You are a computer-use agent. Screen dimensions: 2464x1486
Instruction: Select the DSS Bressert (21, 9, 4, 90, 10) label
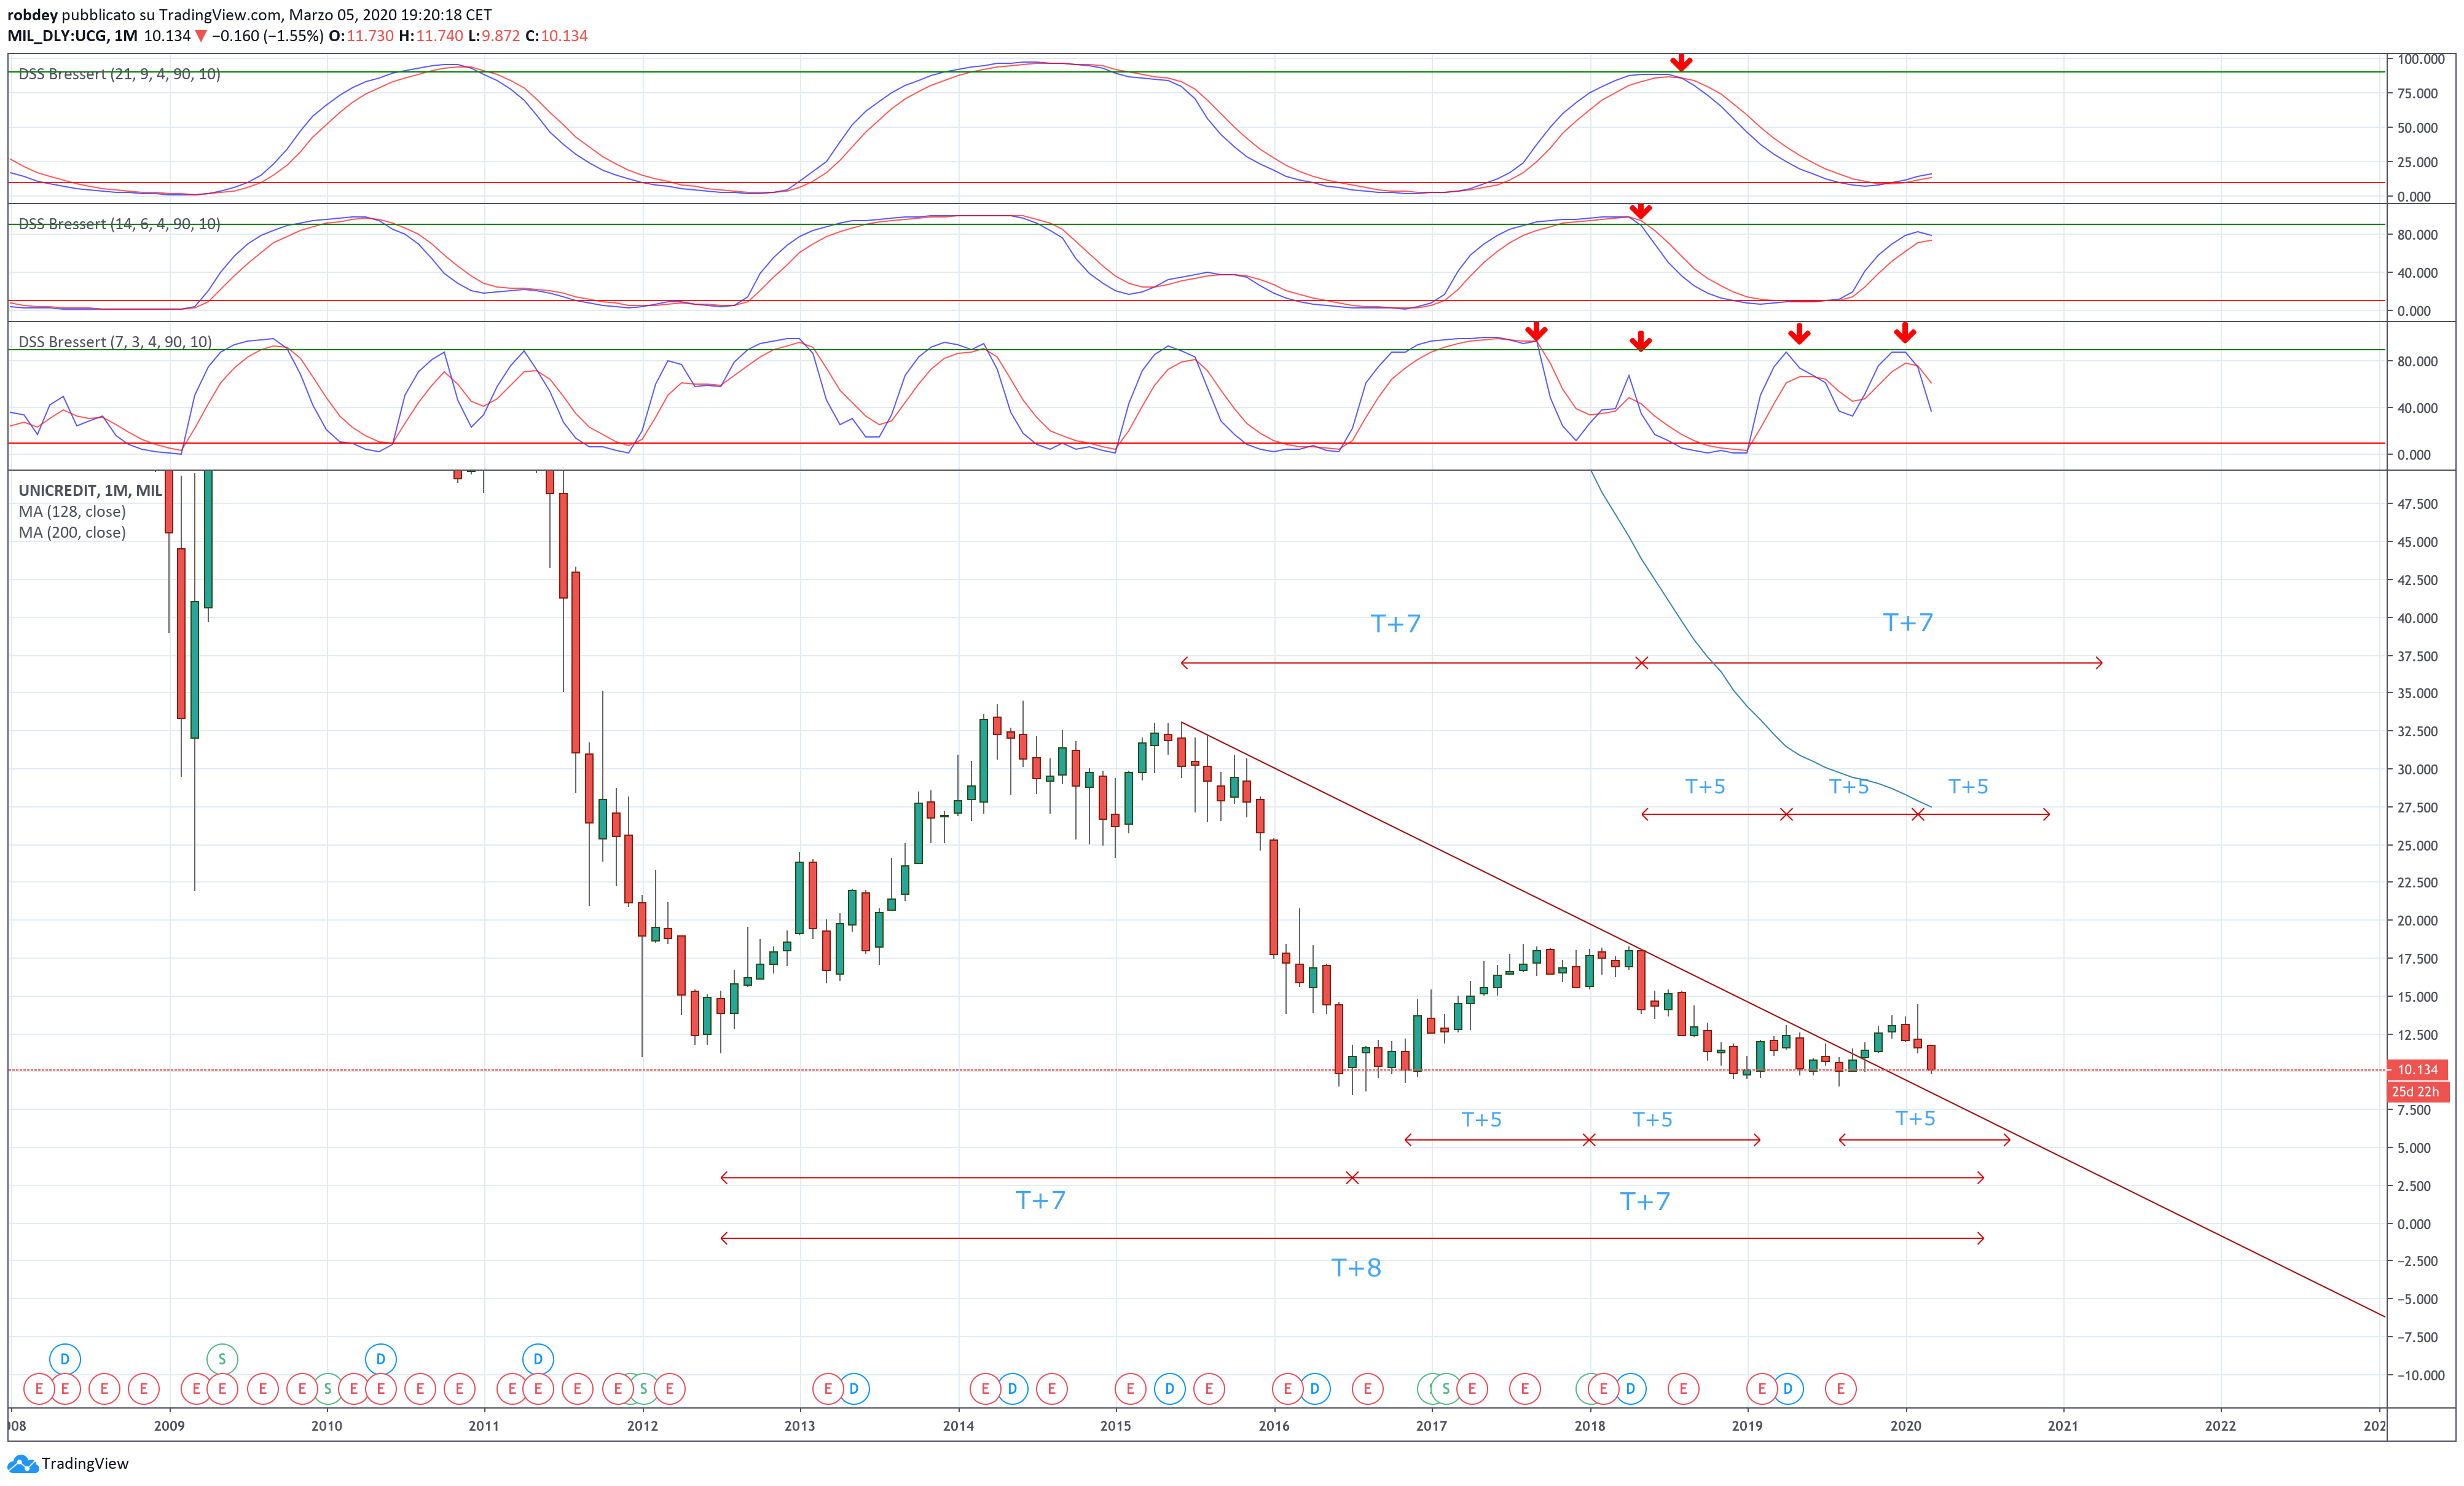[119, 74]
